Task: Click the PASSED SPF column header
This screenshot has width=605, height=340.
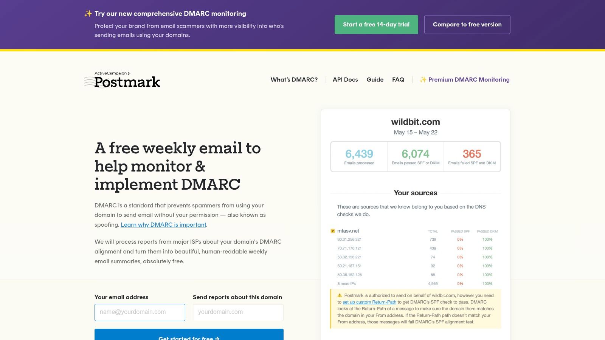Action: pos(460,231)
